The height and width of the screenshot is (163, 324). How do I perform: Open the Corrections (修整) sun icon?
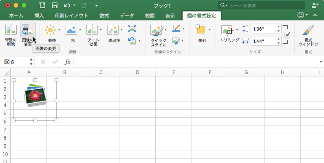(50, 30)
